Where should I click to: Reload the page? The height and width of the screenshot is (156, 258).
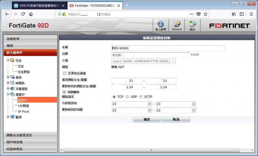tap(23, 14)
